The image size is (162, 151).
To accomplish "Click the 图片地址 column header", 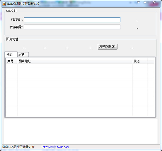I will point(75,61).
